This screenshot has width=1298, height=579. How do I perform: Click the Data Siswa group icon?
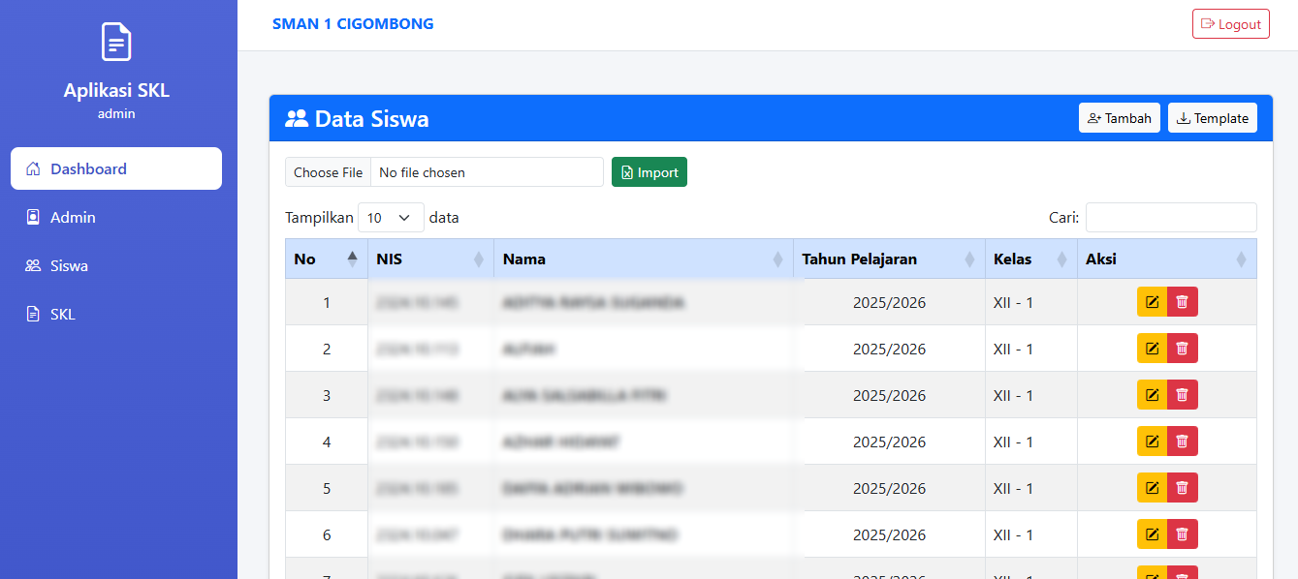point(297,119)
